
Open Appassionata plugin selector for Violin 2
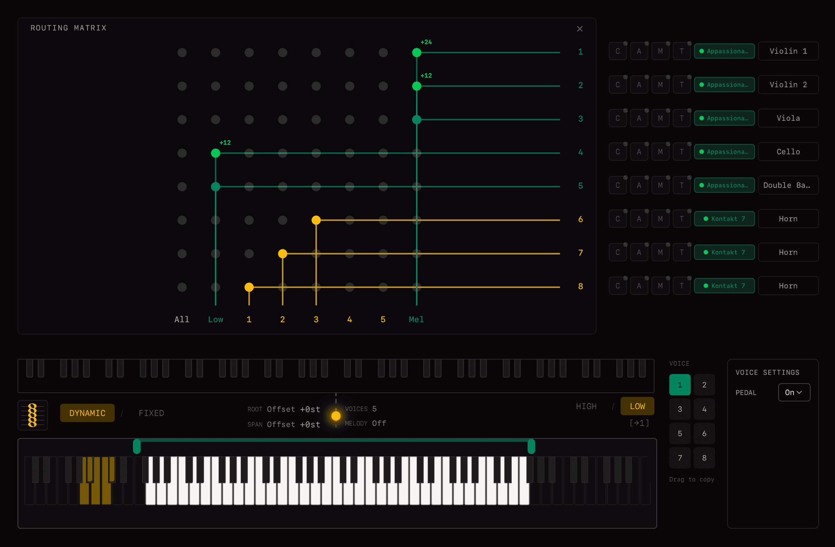tap(724, 85)
